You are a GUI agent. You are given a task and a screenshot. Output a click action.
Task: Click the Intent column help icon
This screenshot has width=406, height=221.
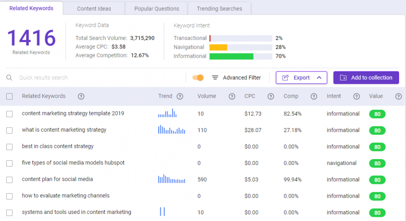(x=357, y=96)
